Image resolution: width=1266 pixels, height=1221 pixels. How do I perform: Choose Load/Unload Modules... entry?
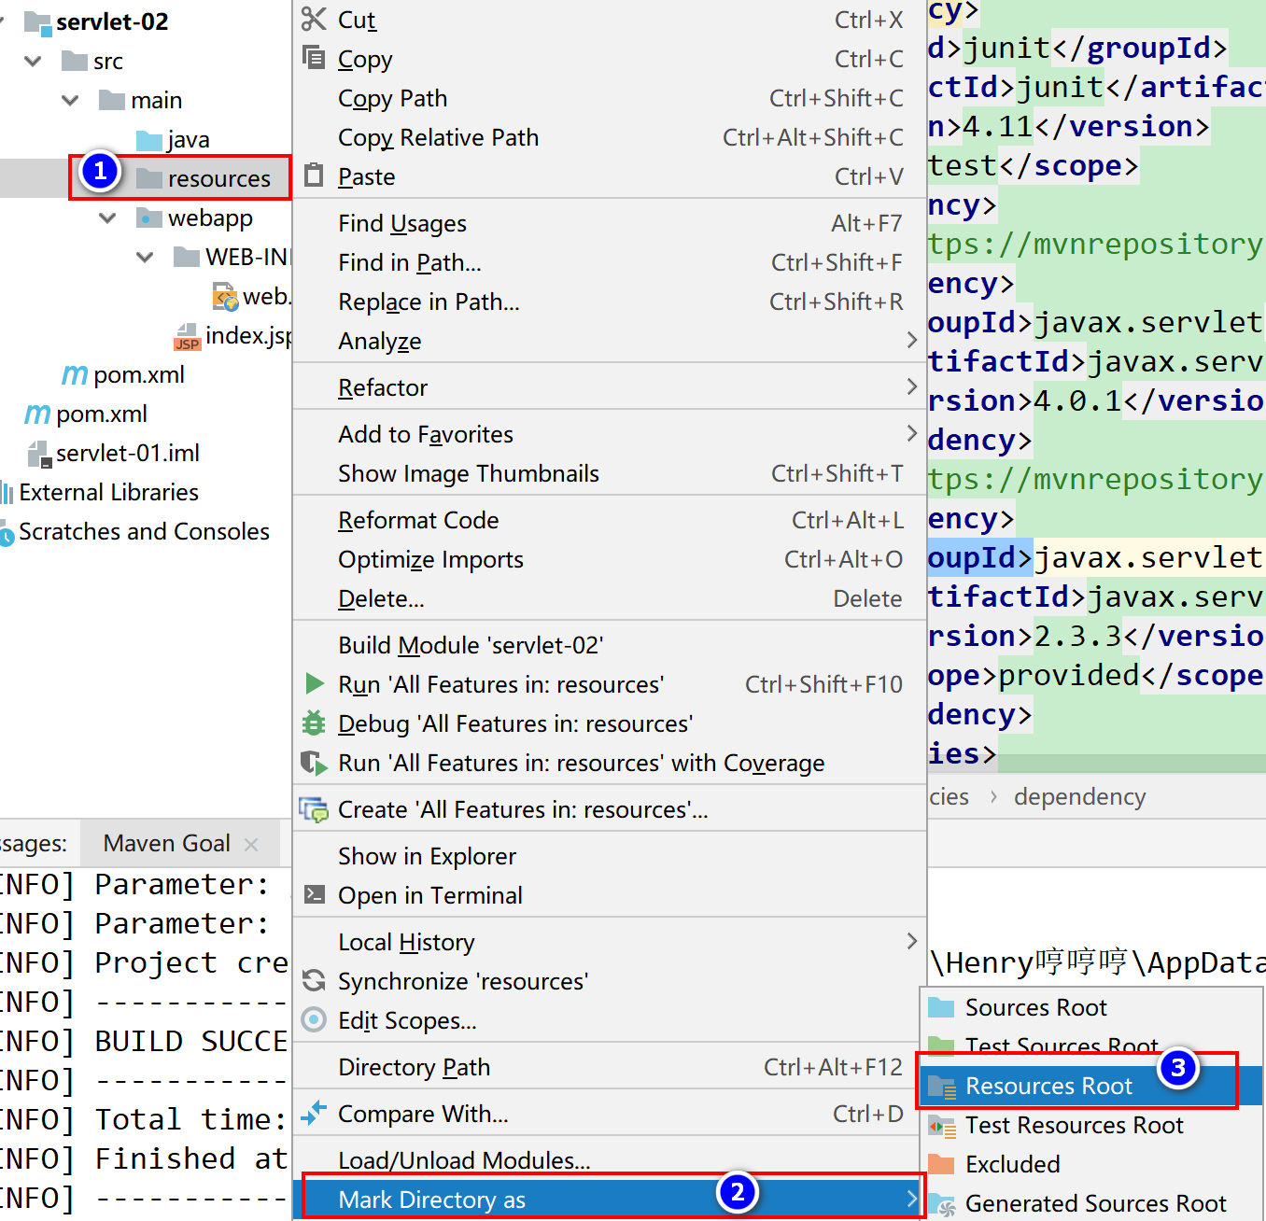tap(609, 1160)
